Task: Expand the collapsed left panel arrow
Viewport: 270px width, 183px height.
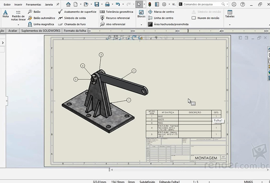Action: (3, 43)
